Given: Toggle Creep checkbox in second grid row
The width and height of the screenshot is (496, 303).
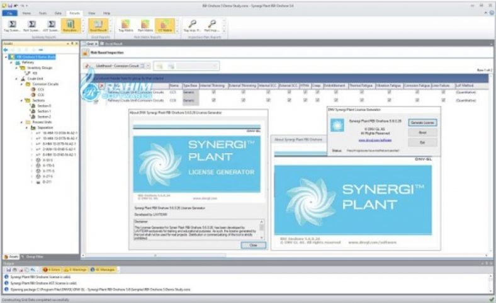Looking at the screenshot, I should click(x=317, y=100).
